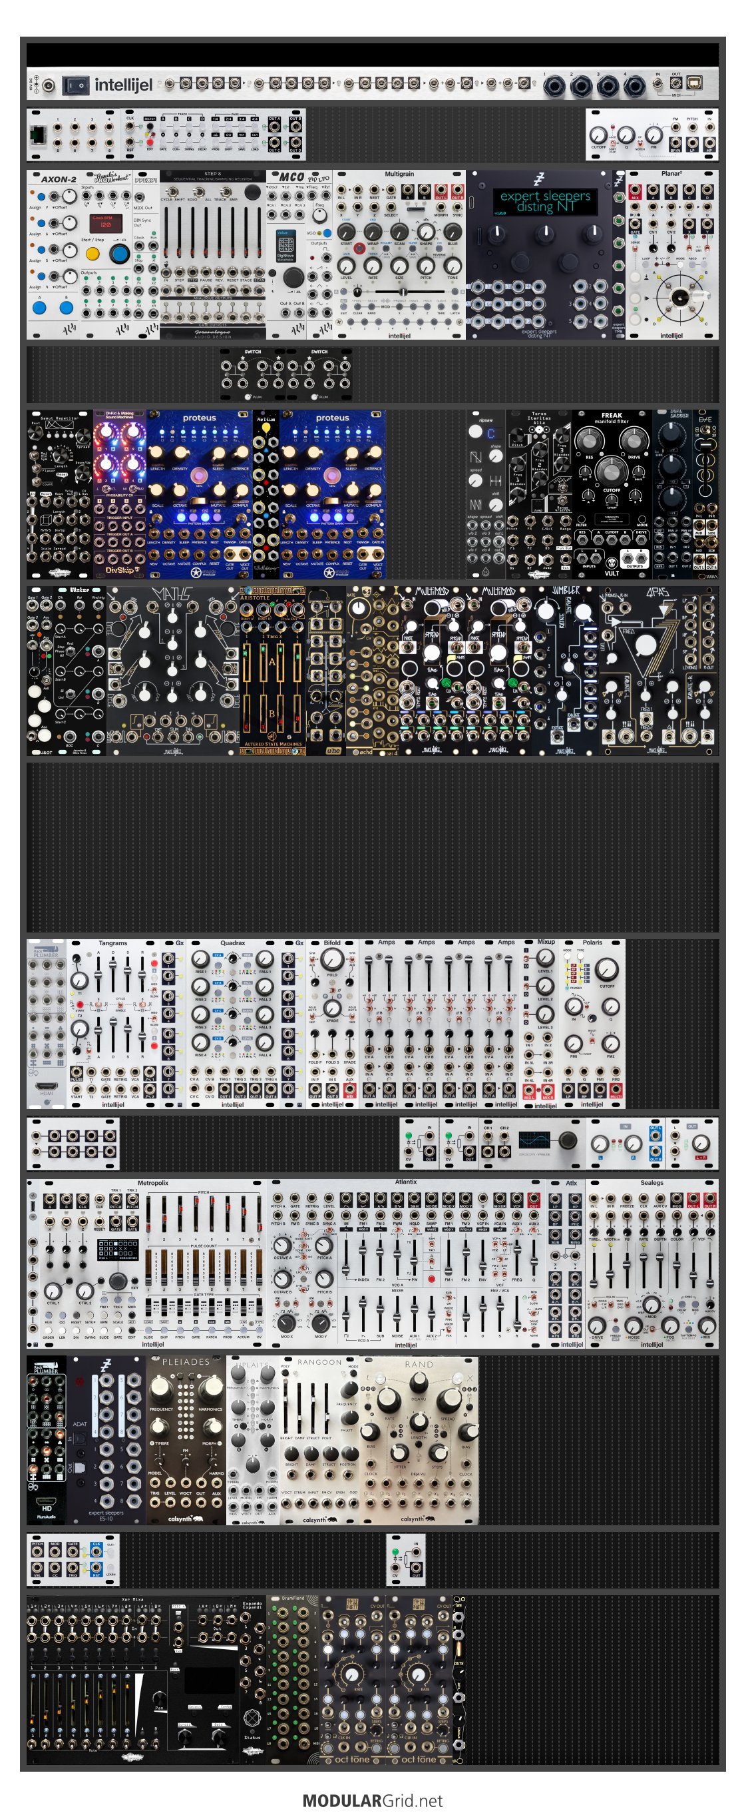
Task: Select the Helium module between the proteus modules
Action: [266, 495]
